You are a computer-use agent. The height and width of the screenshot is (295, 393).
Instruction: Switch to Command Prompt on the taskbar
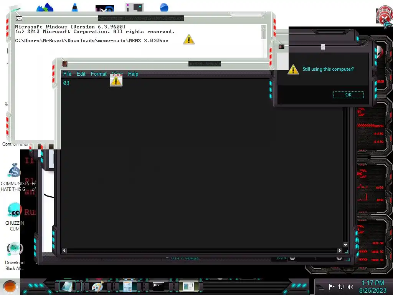tap(158, 286)
